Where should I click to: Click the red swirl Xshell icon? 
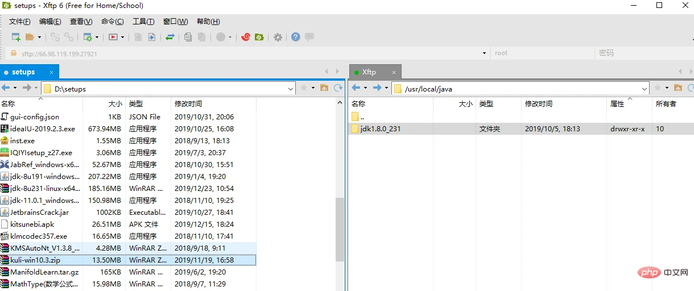pos(246,37)
